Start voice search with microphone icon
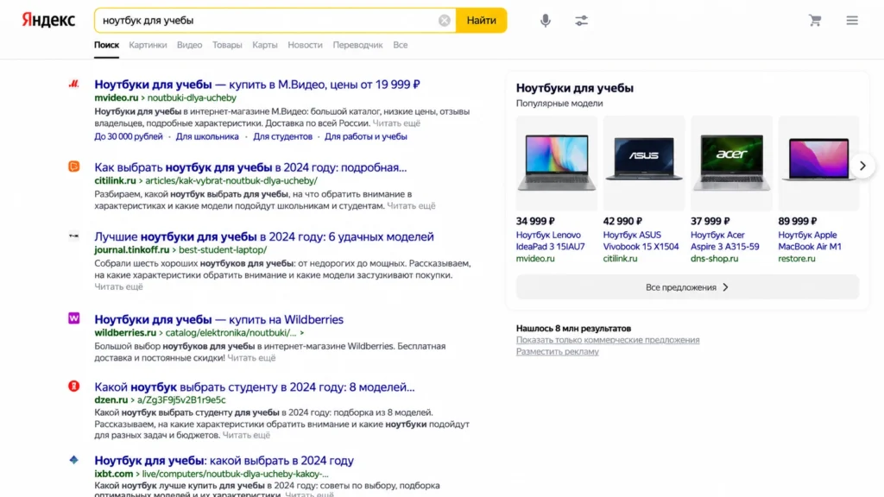 pyautogui.click(x=546, y=21)
